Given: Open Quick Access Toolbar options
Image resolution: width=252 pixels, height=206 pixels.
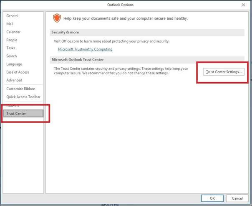Looking at the screenshot, I should [x=23, y=97].
